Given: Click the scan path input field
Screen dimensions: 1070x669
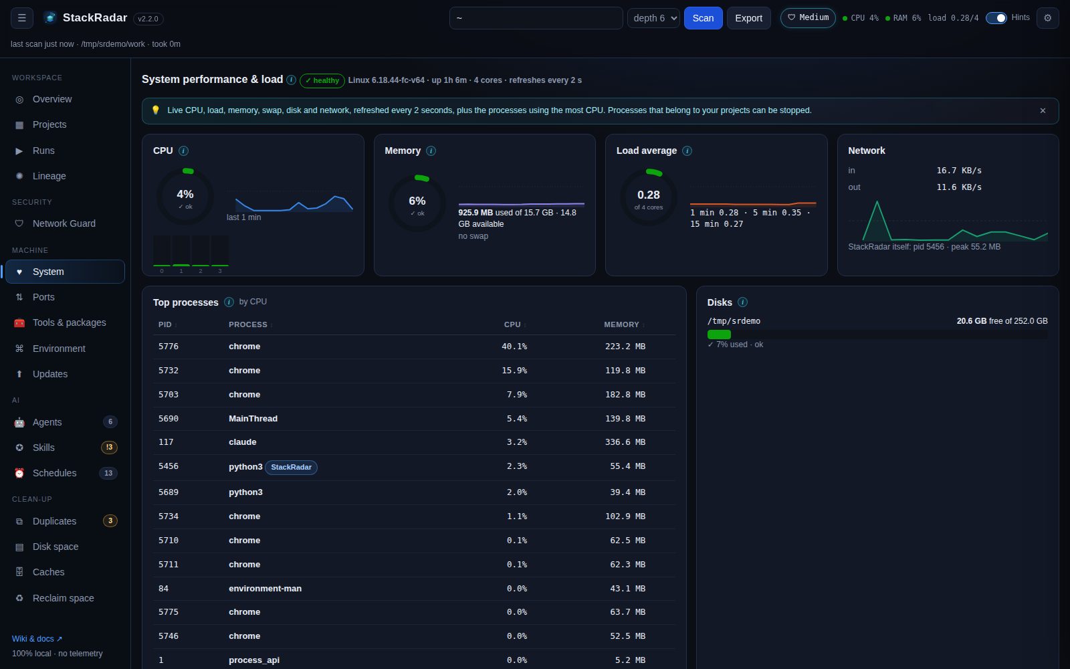Looking at the screenshot, I should [536, 18].
